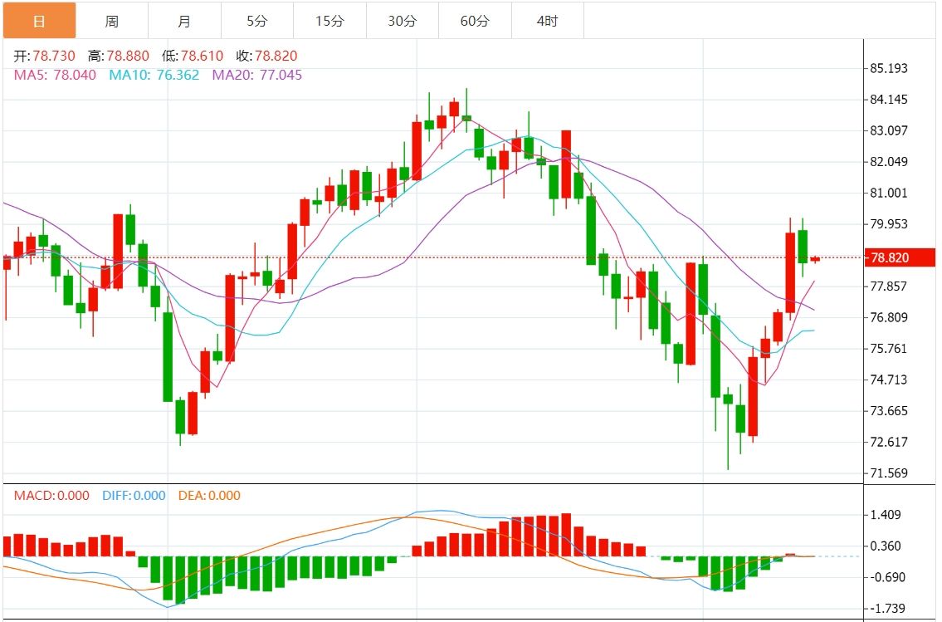This screenshot has width=942, height=622.
Task: Click the 82.049 price axis label
Action: click(889, 162)
